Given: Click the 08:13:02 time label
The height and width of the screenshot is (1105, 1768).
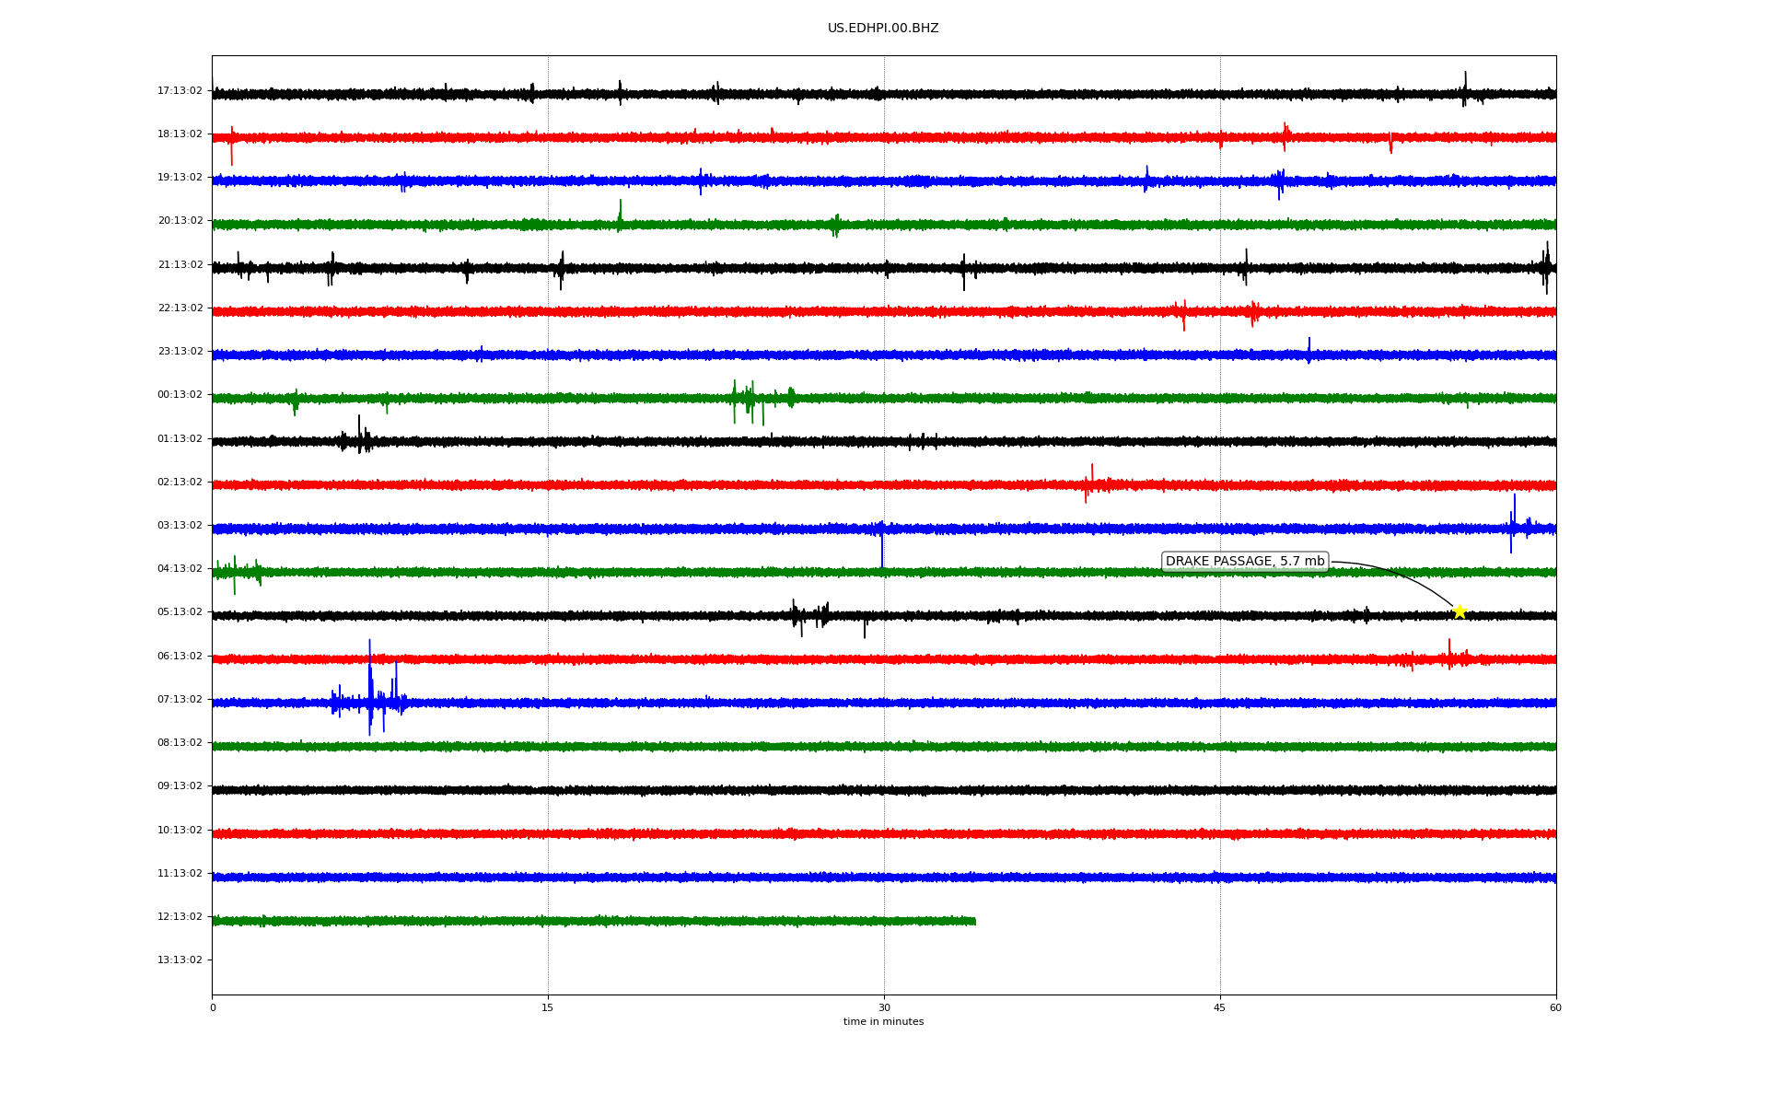Looking at the screenshot, I should [x=180, y=743].
